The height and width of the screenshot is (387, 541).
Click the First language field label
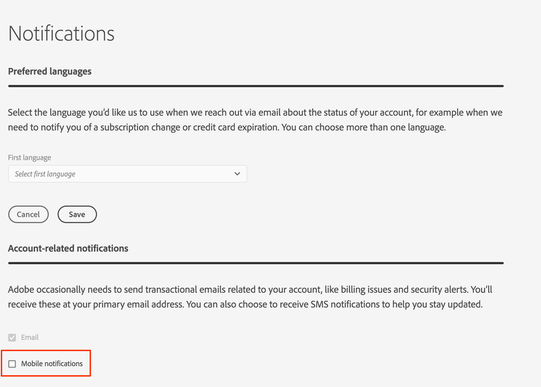tap(29, 157)
